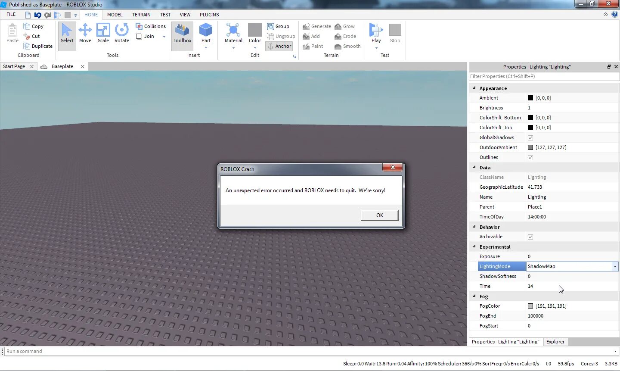Toggle Anchor on selection

pyautogui.click(x=279, y=46)
